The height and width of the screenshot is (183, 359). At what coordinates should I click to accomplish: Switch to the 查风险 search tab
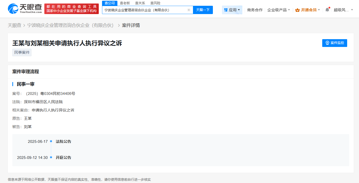155,3
